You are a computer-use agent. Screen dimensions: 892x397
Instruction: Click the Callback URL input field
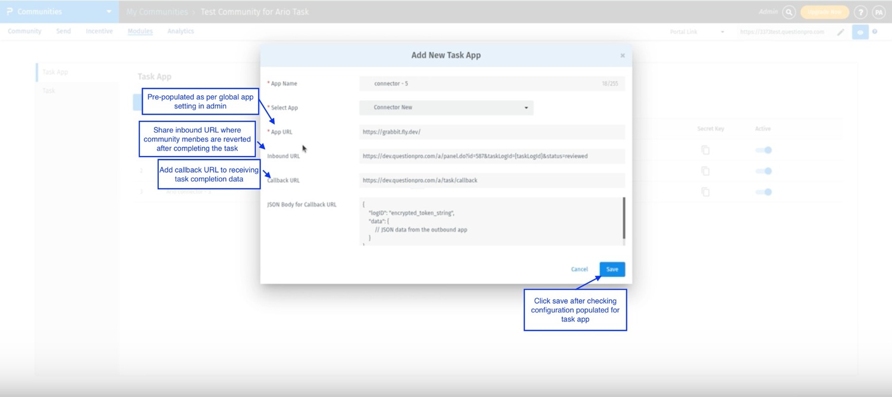click(492, 180)
